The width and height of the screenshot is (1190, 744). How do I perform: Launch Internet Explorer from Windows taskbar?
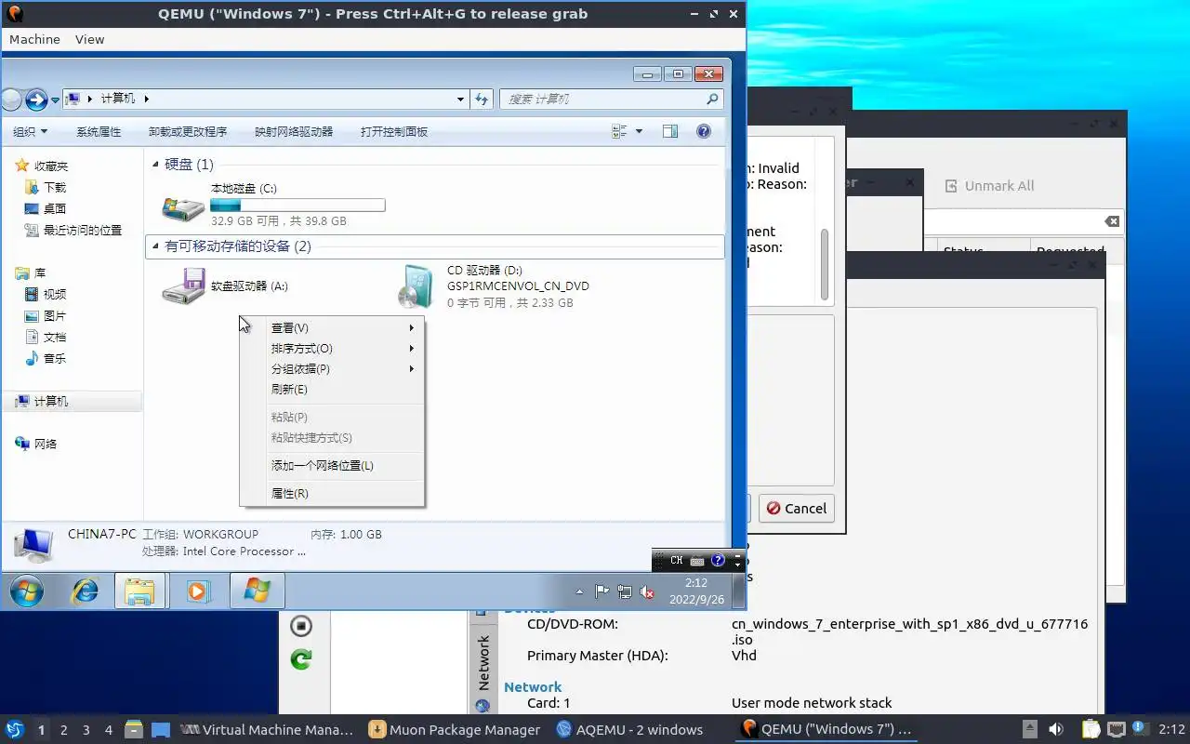coord(85,591)
